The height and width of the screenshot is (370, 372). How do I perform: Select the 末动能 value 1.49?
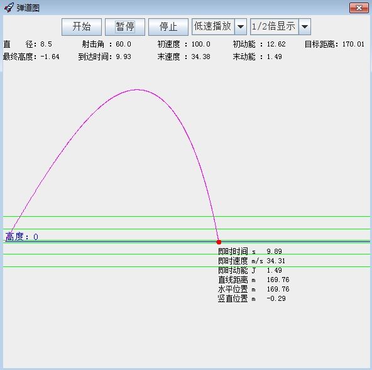coord(274,57)
